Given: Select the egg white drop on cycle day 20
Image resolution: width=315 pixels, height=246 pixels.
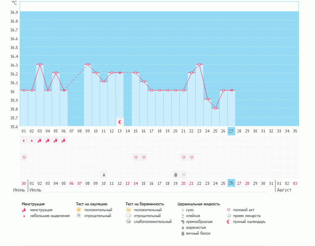Looking at the screenshot, I should pos(176,174).
